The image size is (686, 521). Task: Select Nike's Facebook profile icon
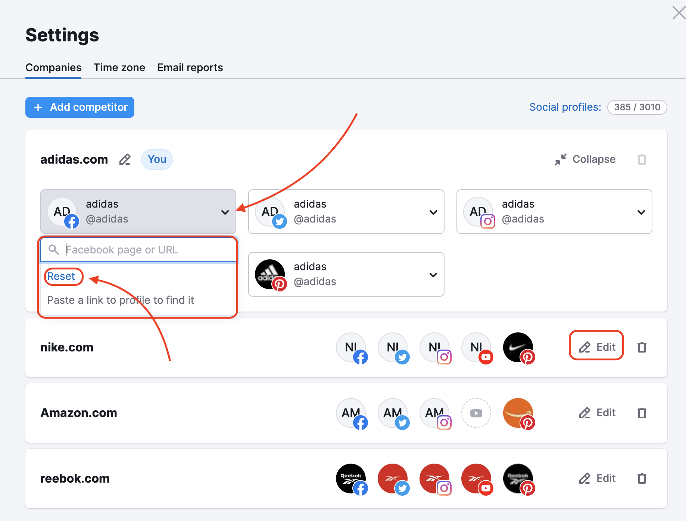pyautogui.click(x=352, y=348)
